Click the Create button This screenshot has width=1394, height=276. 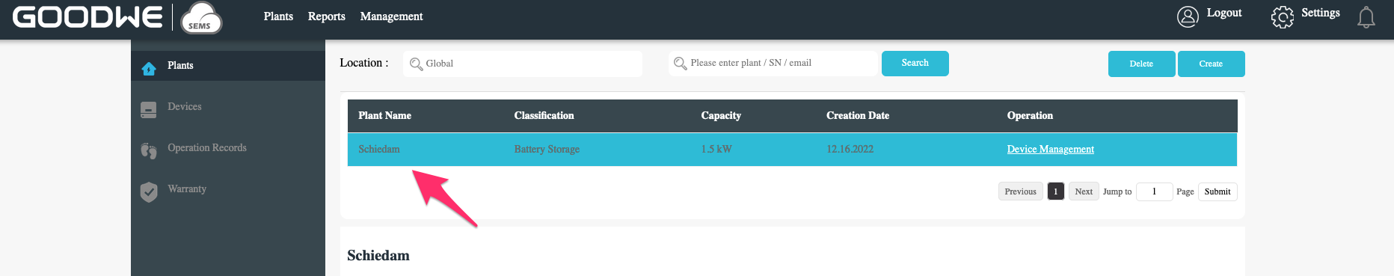click(1212, 64)
